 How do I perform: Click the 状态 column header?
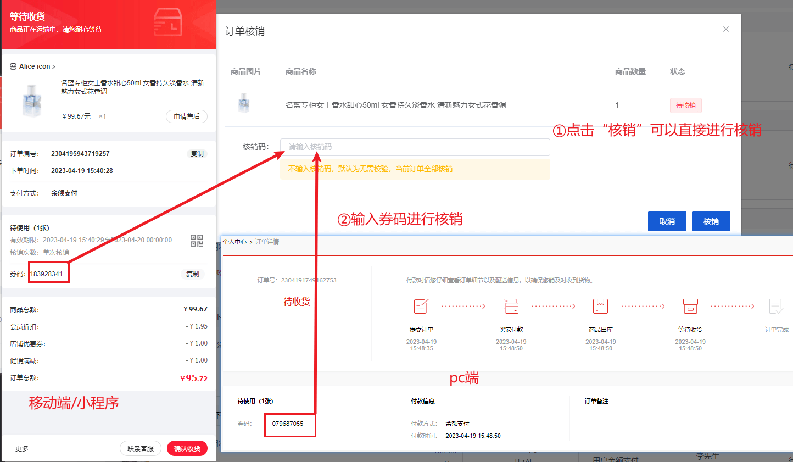[x=678, y=71]
